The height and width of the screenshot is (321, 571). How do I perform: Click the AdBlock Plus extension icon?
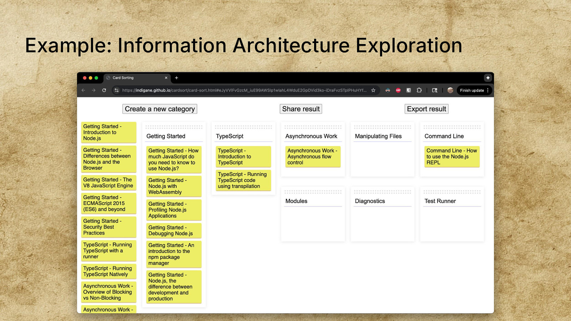pos(398,90)
